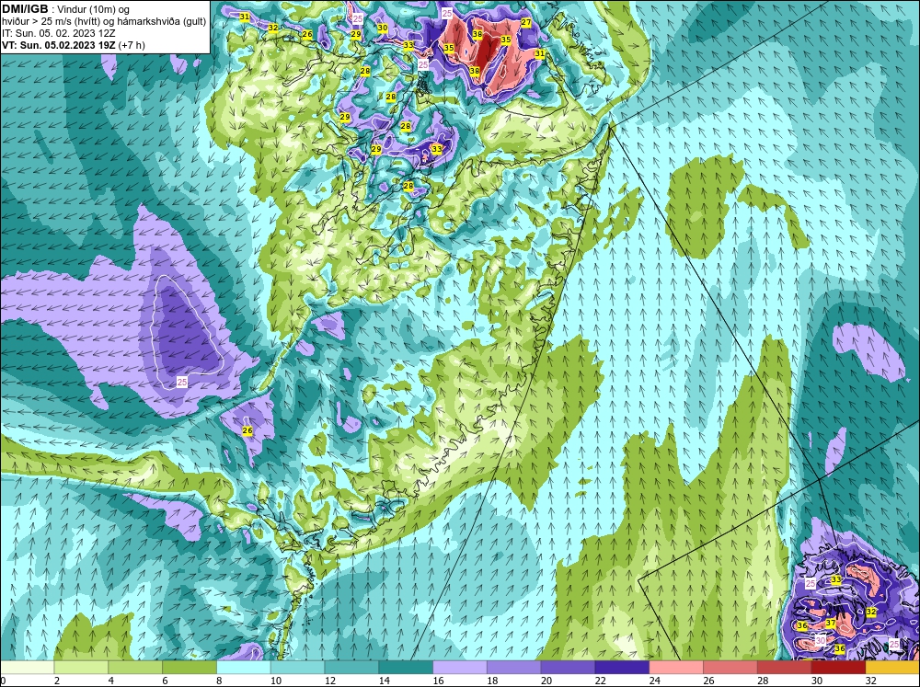920x687 pixels.
Task: Click legend tick number 8
Action: tap(220, 681)
